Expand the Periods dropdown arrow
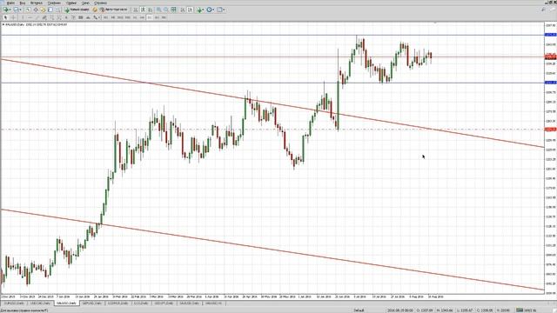 pyautogui.click(x=213, y=10)
